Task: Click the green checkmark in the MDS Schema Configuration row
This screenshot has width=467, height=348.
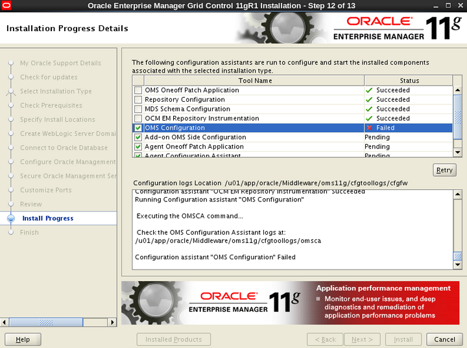Action: pyautogui.click(x=369, y=109)
